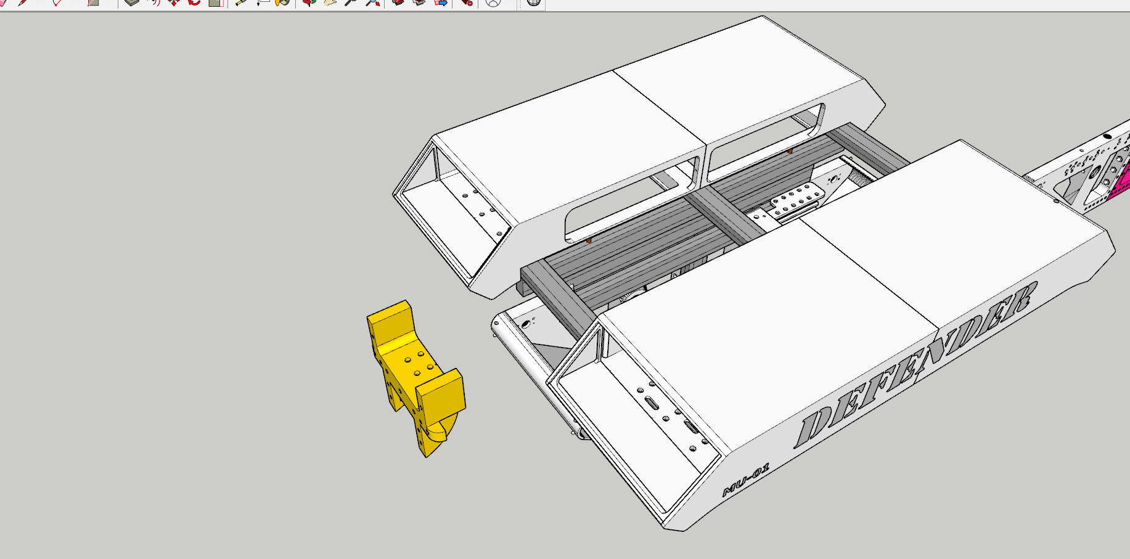
Task: Click the MU-01 label on the cover
Action: (746, 480)
